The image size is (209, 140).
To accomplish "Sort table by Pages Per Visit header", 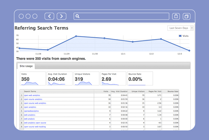I will (x=155, y=91).
